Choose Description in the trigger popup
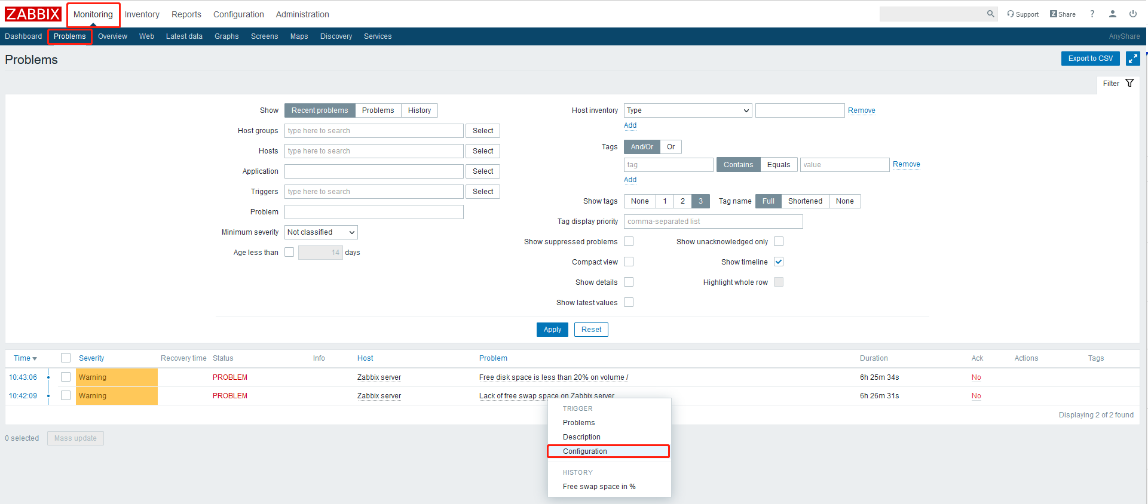The image size is (1148, 504). click(609, 437)
